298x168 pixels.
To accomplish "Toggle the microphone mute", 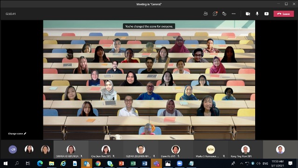I will tap(257, 14).
